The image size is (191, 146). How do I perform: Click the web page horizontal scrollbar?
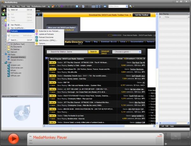pos(99,126)
